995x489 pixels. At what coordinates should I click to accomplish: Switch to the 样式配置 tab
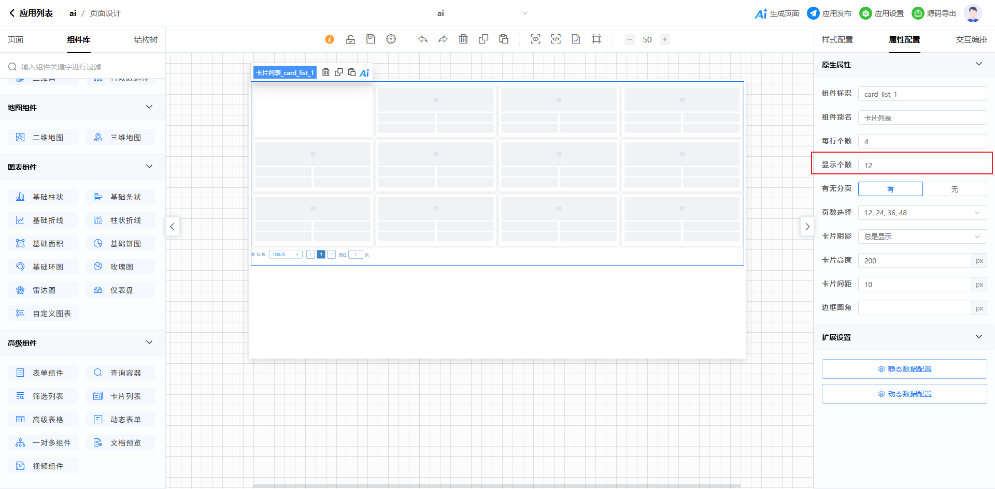[837, 40]
